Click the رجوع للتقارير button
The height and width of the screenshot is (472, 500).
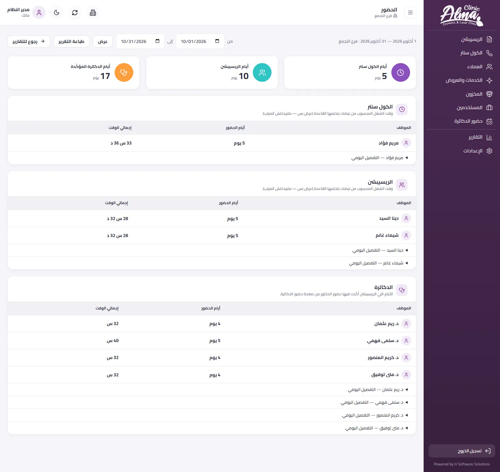click(x=29, y=42)
